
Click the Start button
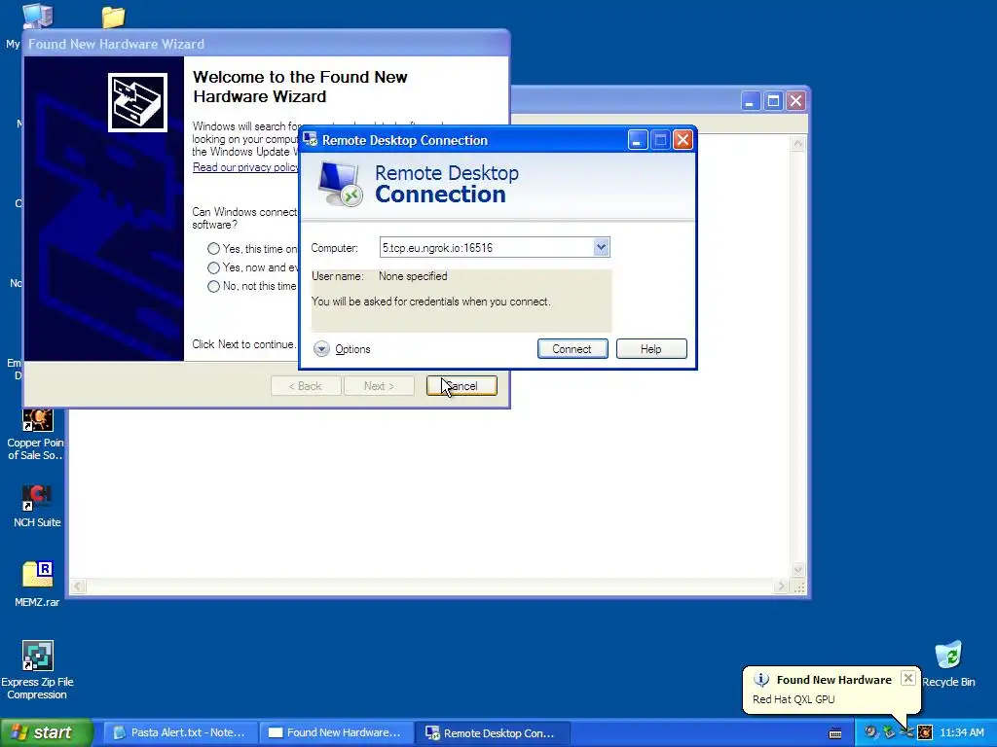click(46, 732)
